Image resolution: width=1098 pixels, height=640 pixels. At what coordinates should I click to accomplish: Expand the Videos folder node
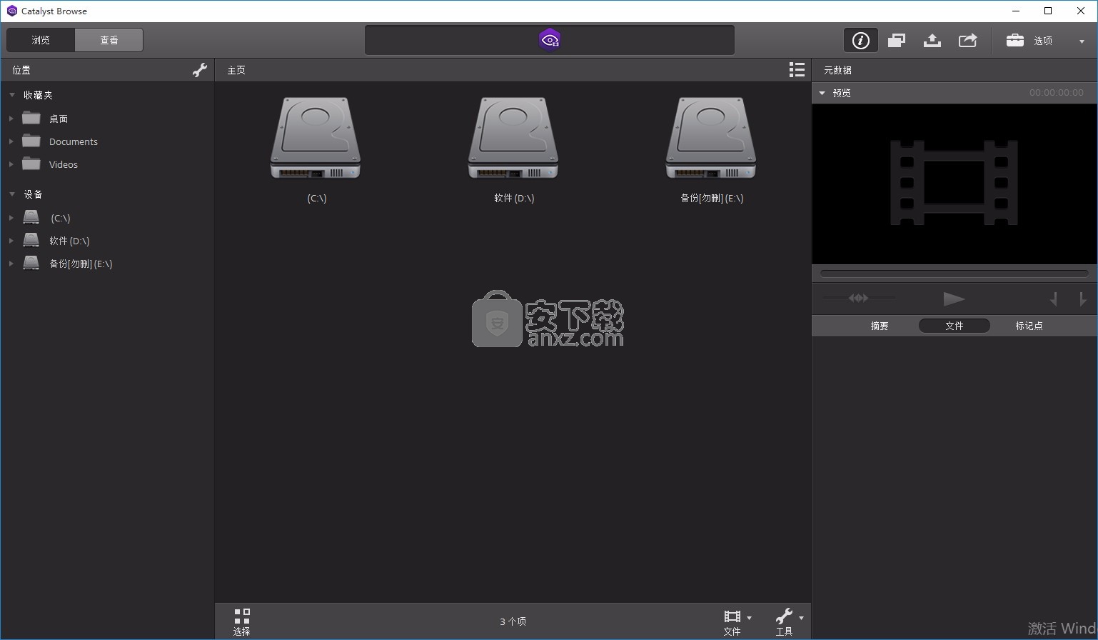click(x=11, y=164)
